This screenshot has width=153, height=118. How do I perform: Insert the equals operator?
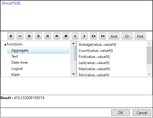[x=57, y=36]
